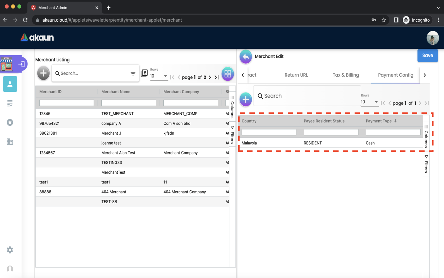
Task: Switch to the Tax & Billing tab
Action: coord(346,75)
